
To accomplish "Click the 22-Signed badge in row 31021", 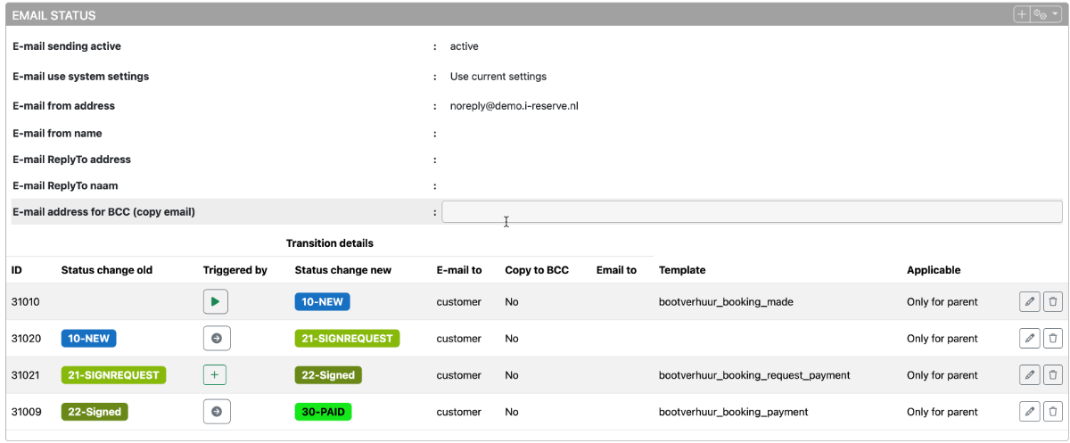I will point(328,375).
